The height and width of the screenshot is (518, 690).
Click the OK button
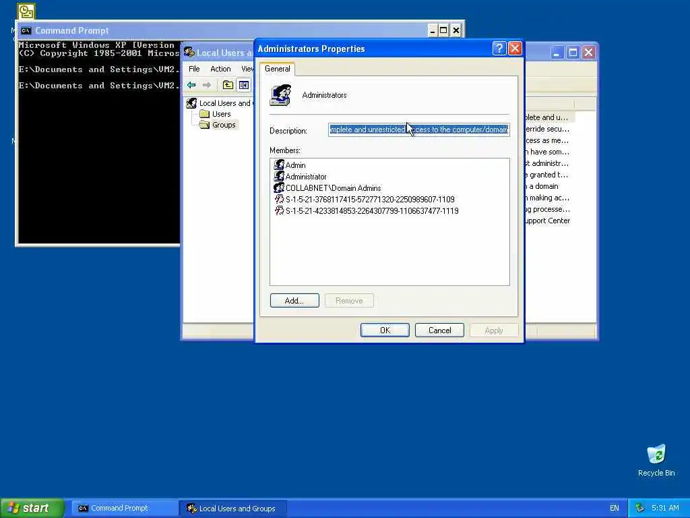[385, 330]
